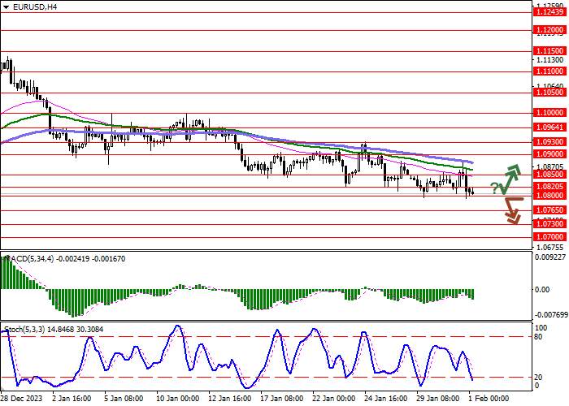Click the 1.08000 price level label
569x406 pixels.
pos(550,196)
